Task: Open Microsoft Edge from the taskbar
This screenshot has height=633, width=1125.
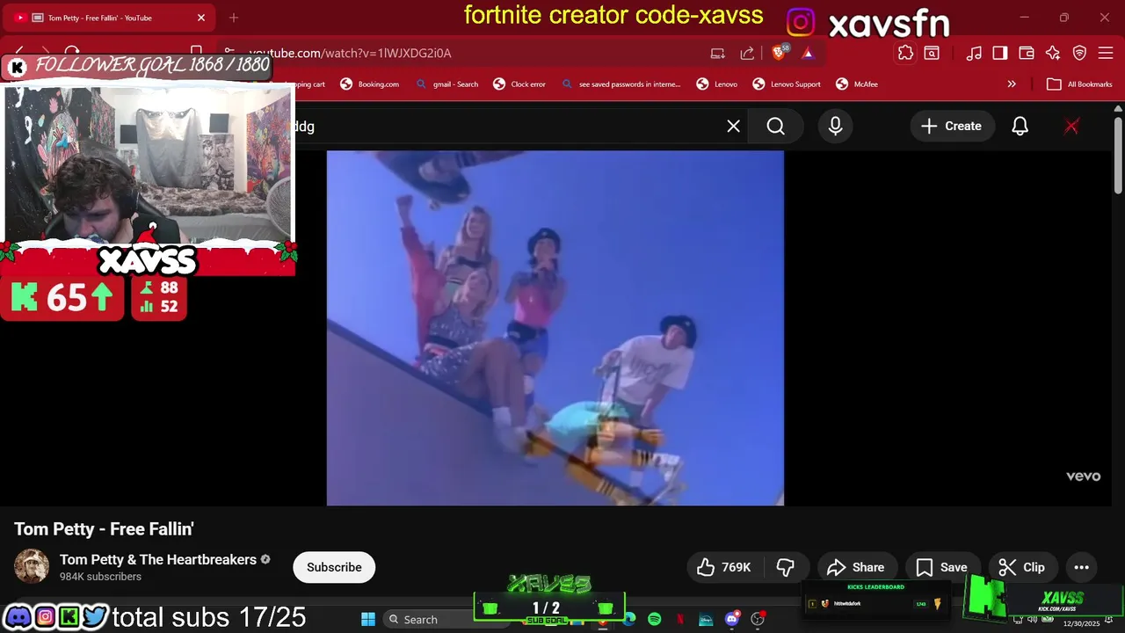Action: [x=629, y=620]
